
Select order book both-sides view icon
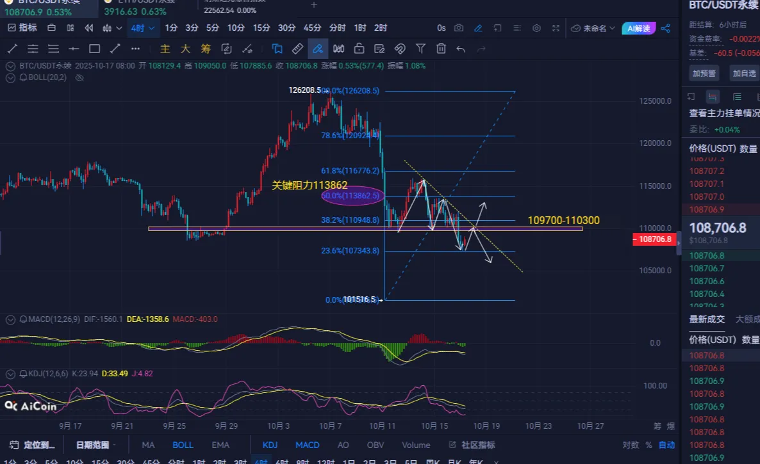point(712,97)
